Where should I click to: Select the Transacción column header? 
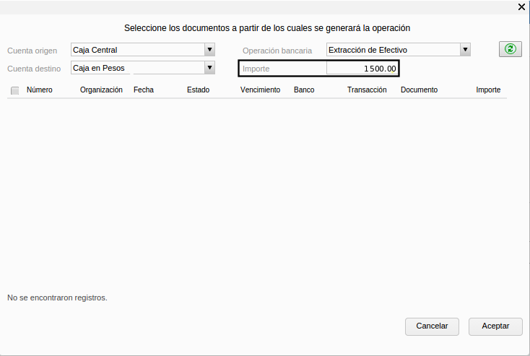pyautogui.click(x=367, y=90)
